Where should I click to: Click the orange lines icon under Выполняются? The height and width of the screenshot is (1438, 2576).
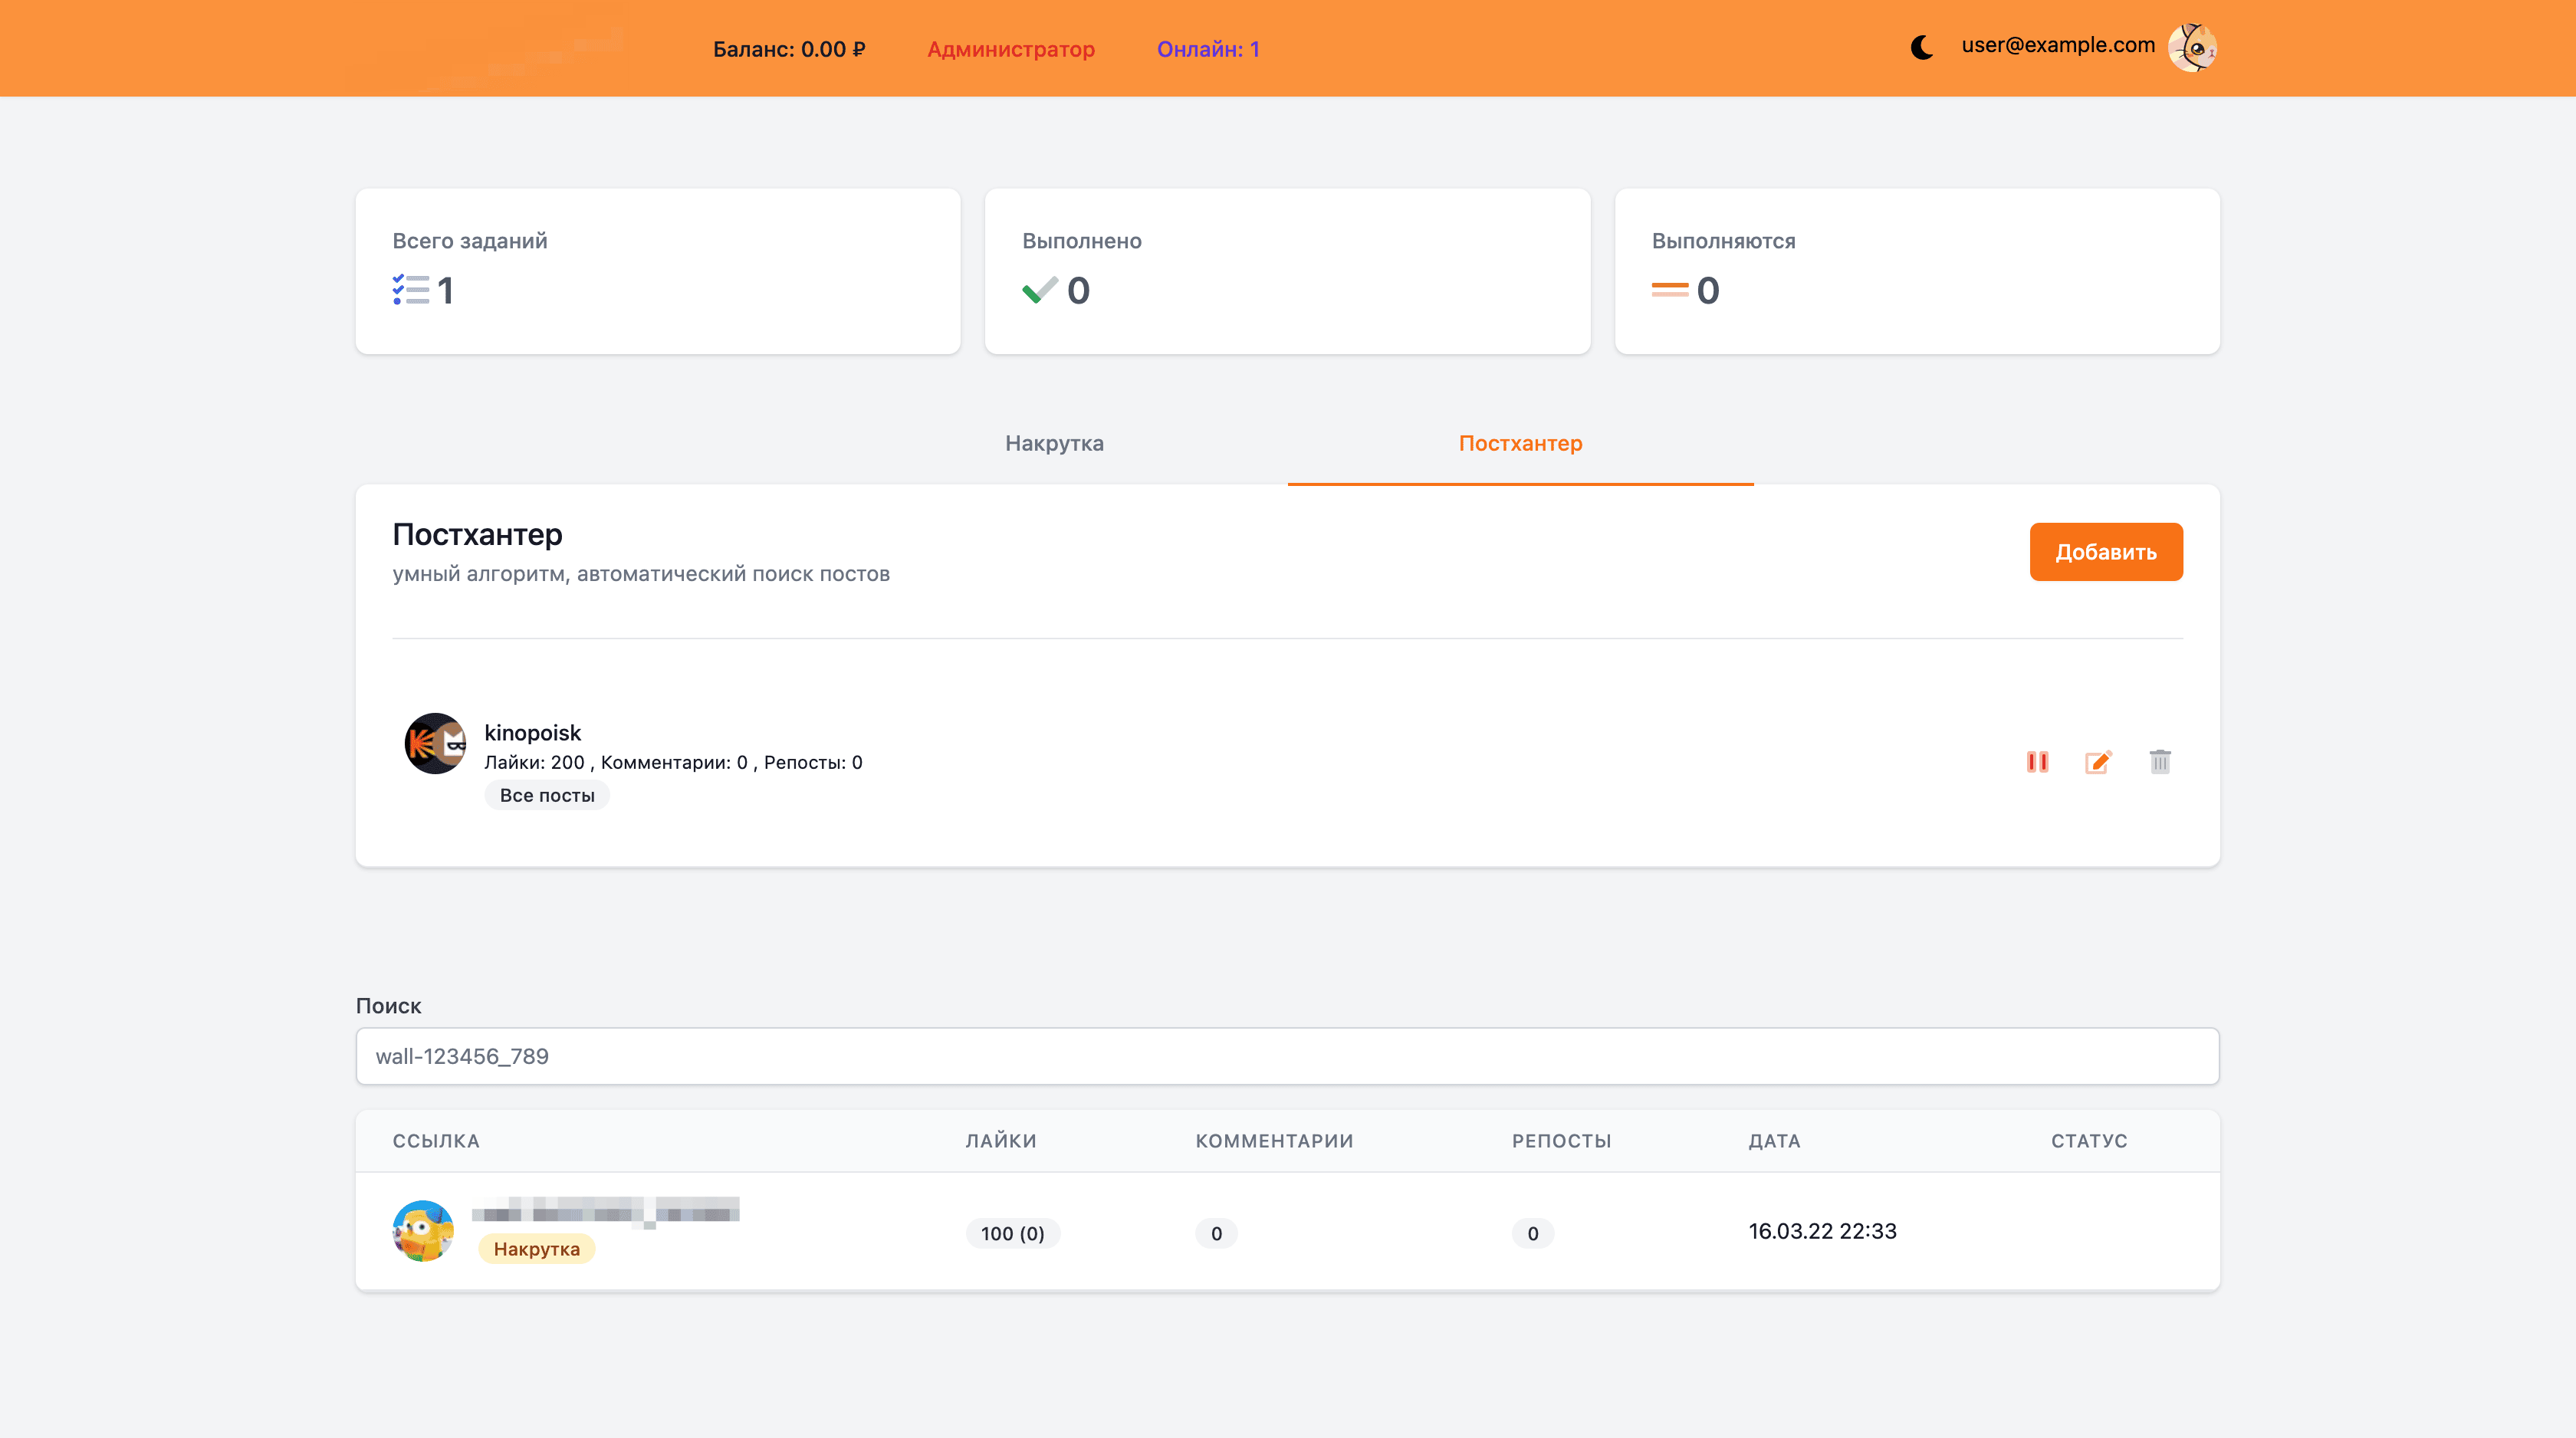[1669, 290]
